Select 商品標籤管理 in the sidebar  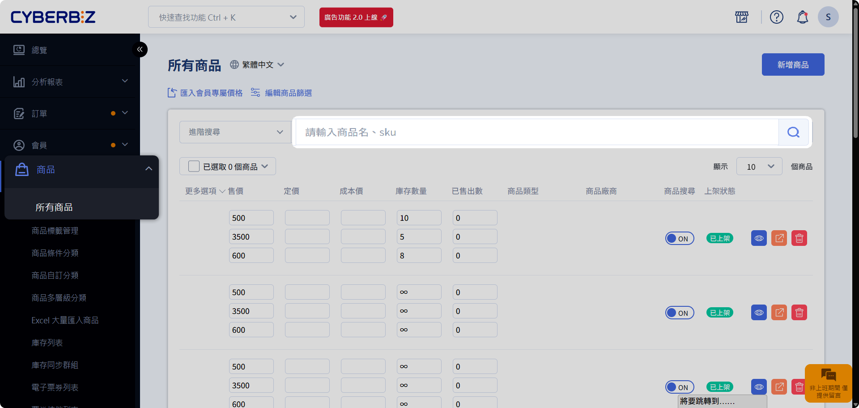pos(55,231)
